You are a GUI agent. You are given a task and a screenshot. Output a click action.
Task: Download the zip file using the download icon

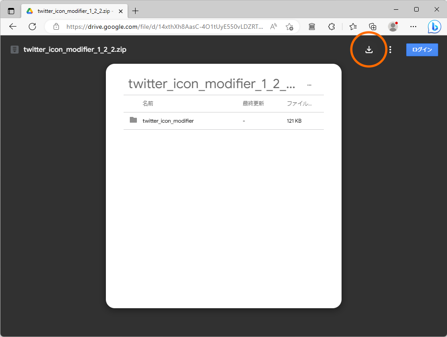click(x=369, y=50)
